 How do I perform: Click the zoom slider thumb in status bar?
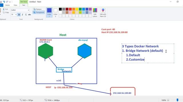177,100
